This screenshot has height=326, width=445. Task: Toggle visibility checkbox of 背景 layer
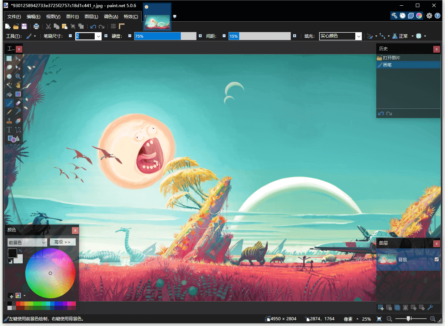(437, 260)
